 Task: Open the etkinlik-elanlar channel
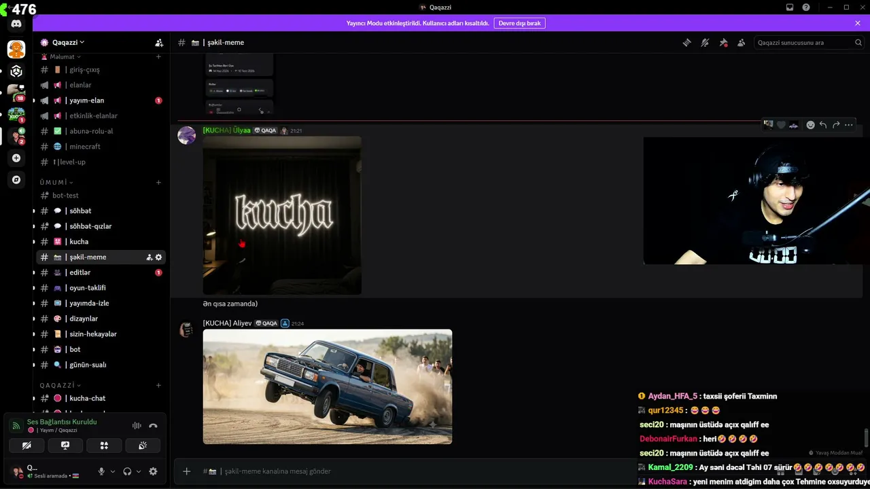click(x=101, y=115)
